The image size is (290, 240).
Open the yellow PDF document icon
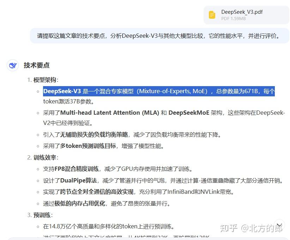pyautogui.click(x=212, y=15)
